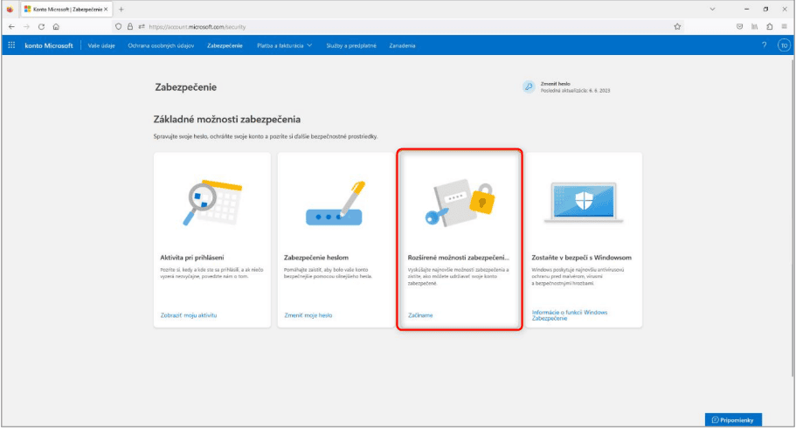Open the account profile avatar menu
This screenshot has height=428, width=796.
click(x=783, y=45)
